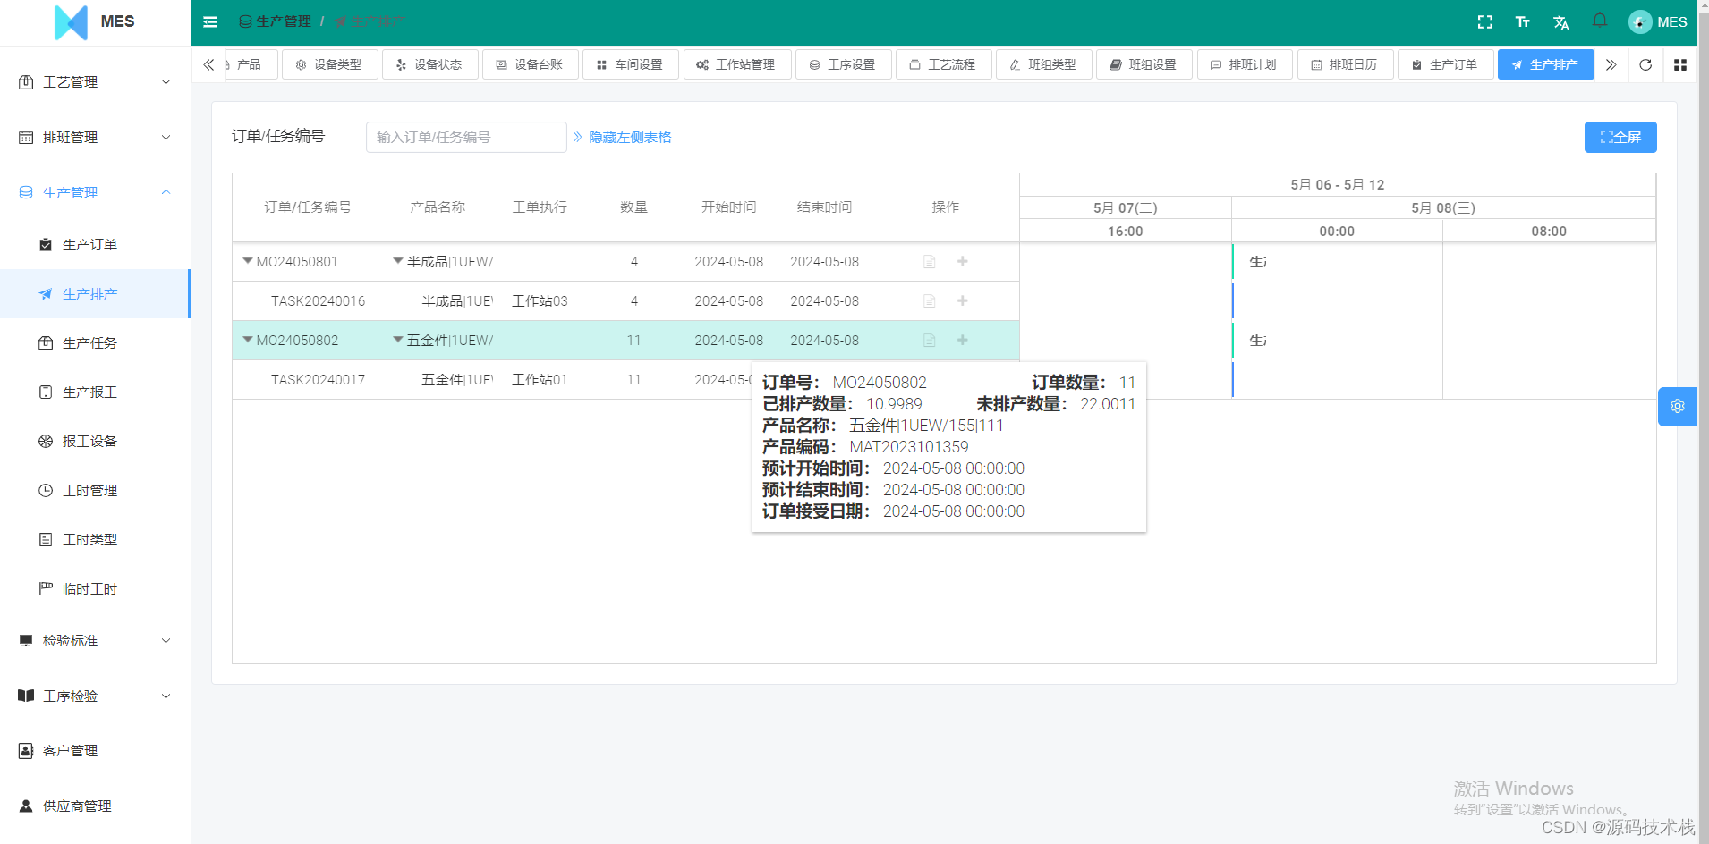Open 工时管理 in the sidebar

pyautogui.click(x=95, y=491)
